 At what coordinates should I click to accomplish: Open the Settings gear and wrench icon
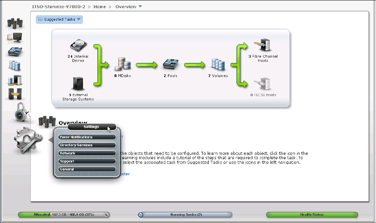point(25,139)
